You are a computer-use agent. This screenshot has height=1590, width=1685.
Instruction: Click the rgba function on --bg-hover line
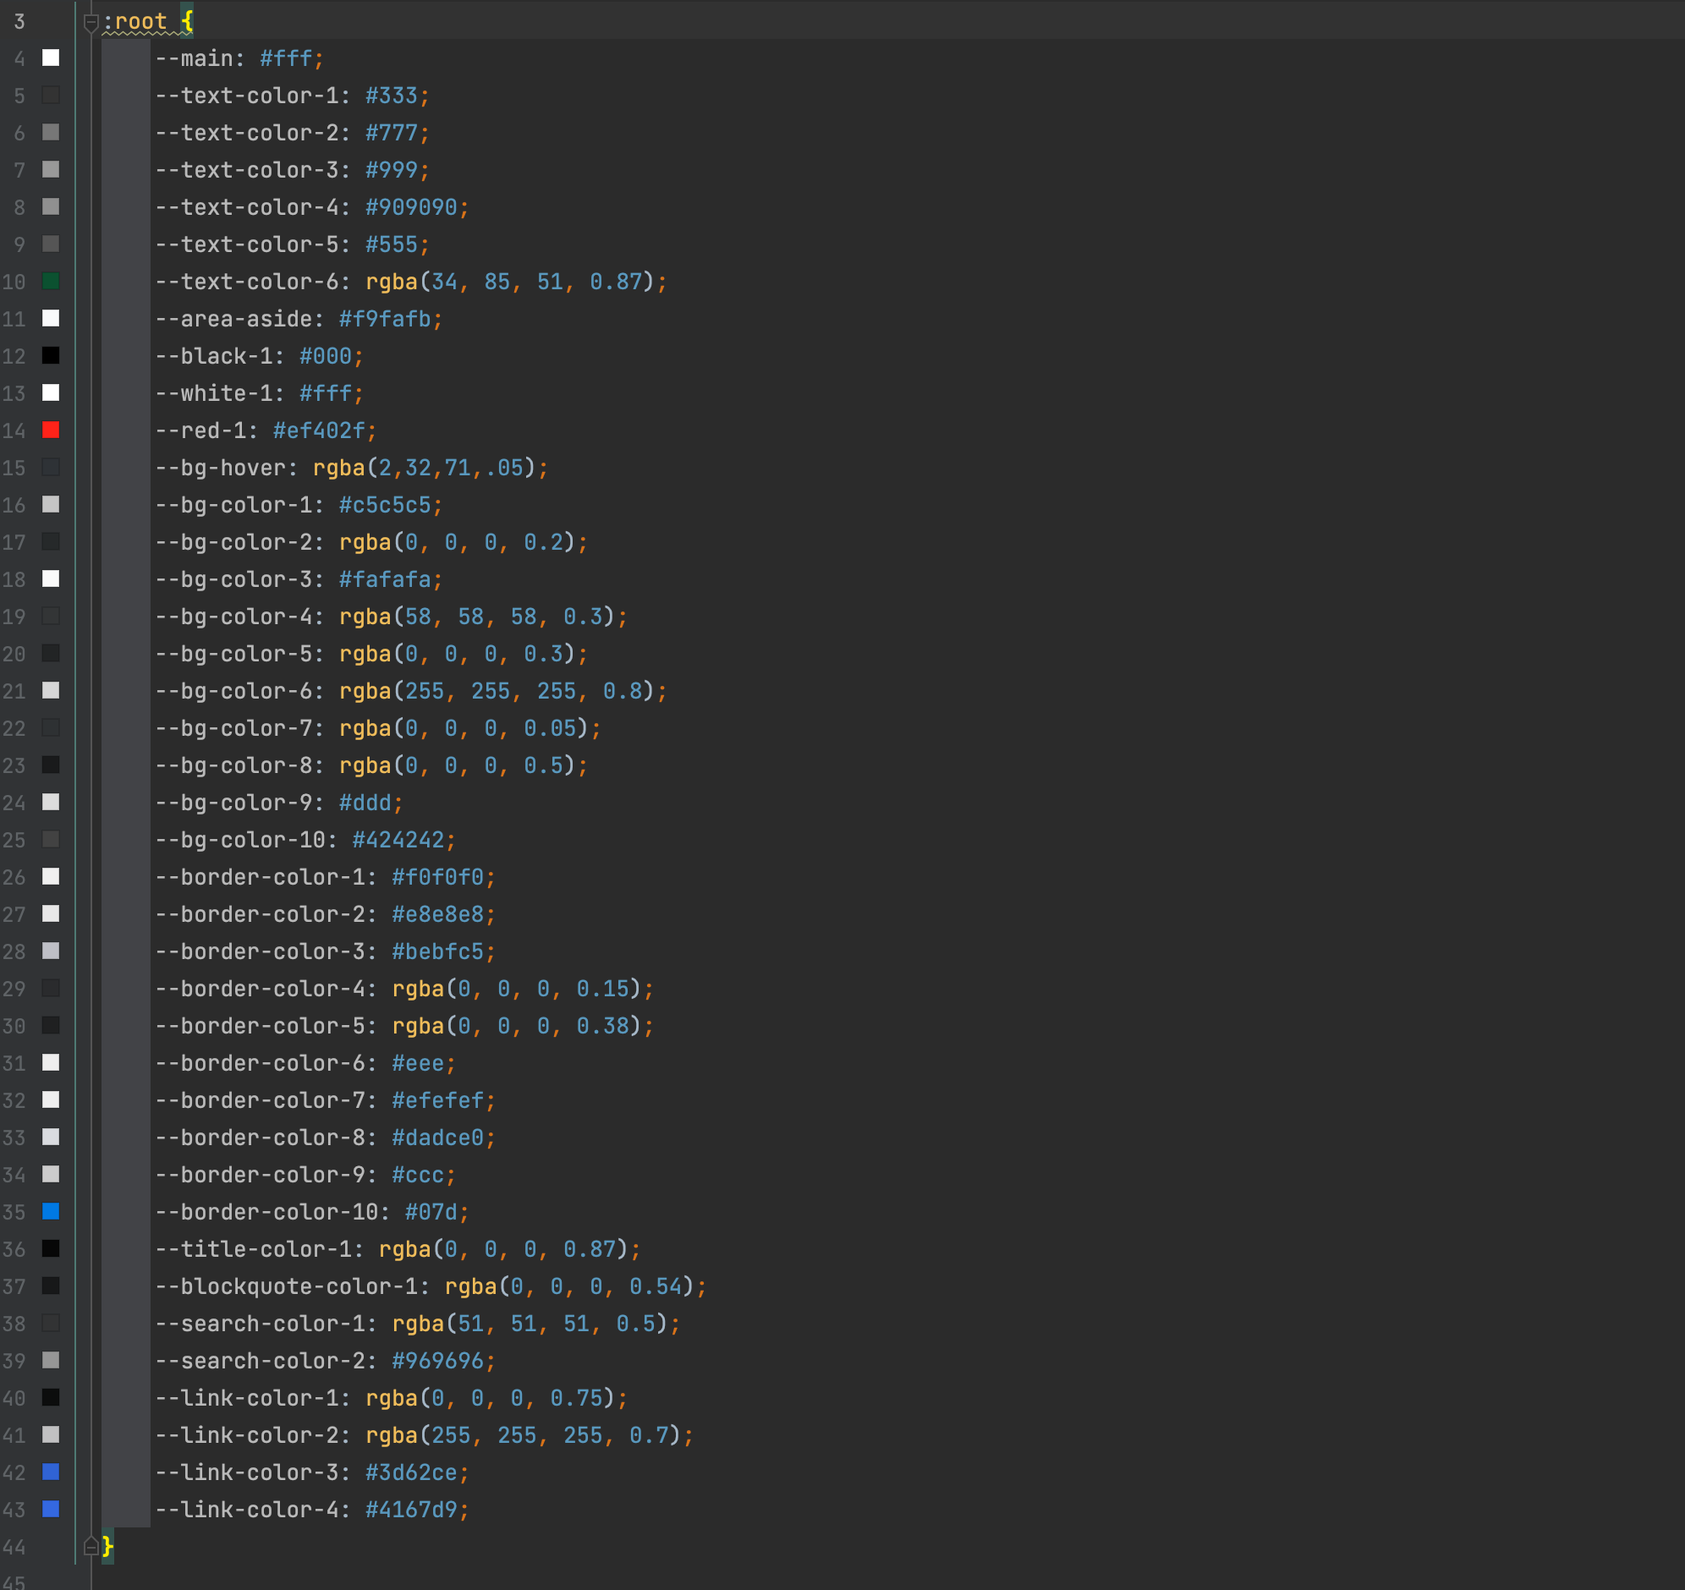click(x=338, y=468)
